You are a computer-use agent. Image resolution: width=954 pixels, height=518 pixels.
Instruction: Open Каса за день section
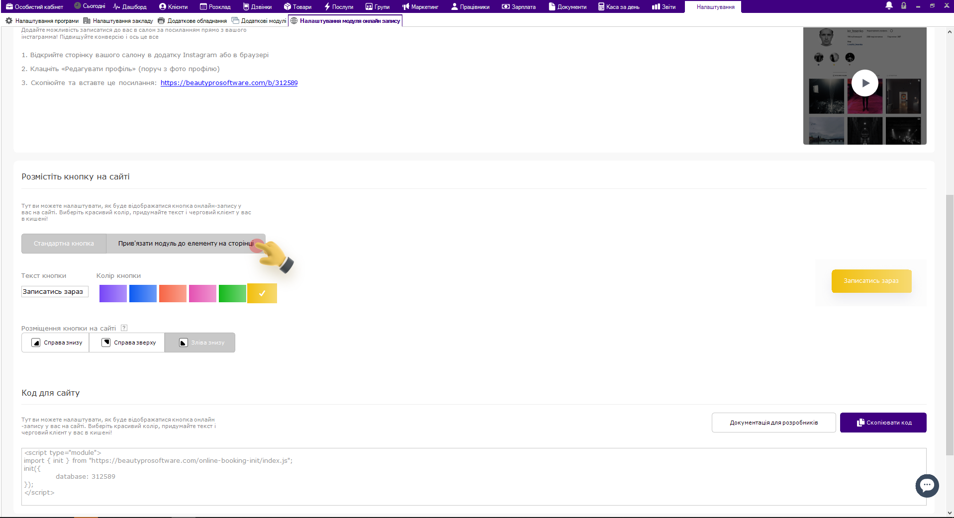(619, 6)
